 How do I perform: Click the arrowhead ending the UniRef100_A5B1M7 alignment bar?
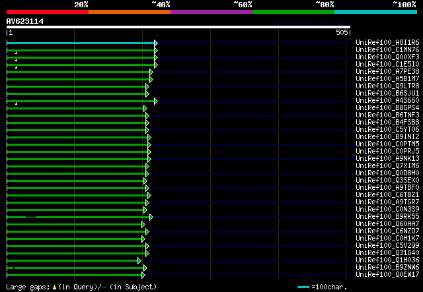(x=151, y=79)
